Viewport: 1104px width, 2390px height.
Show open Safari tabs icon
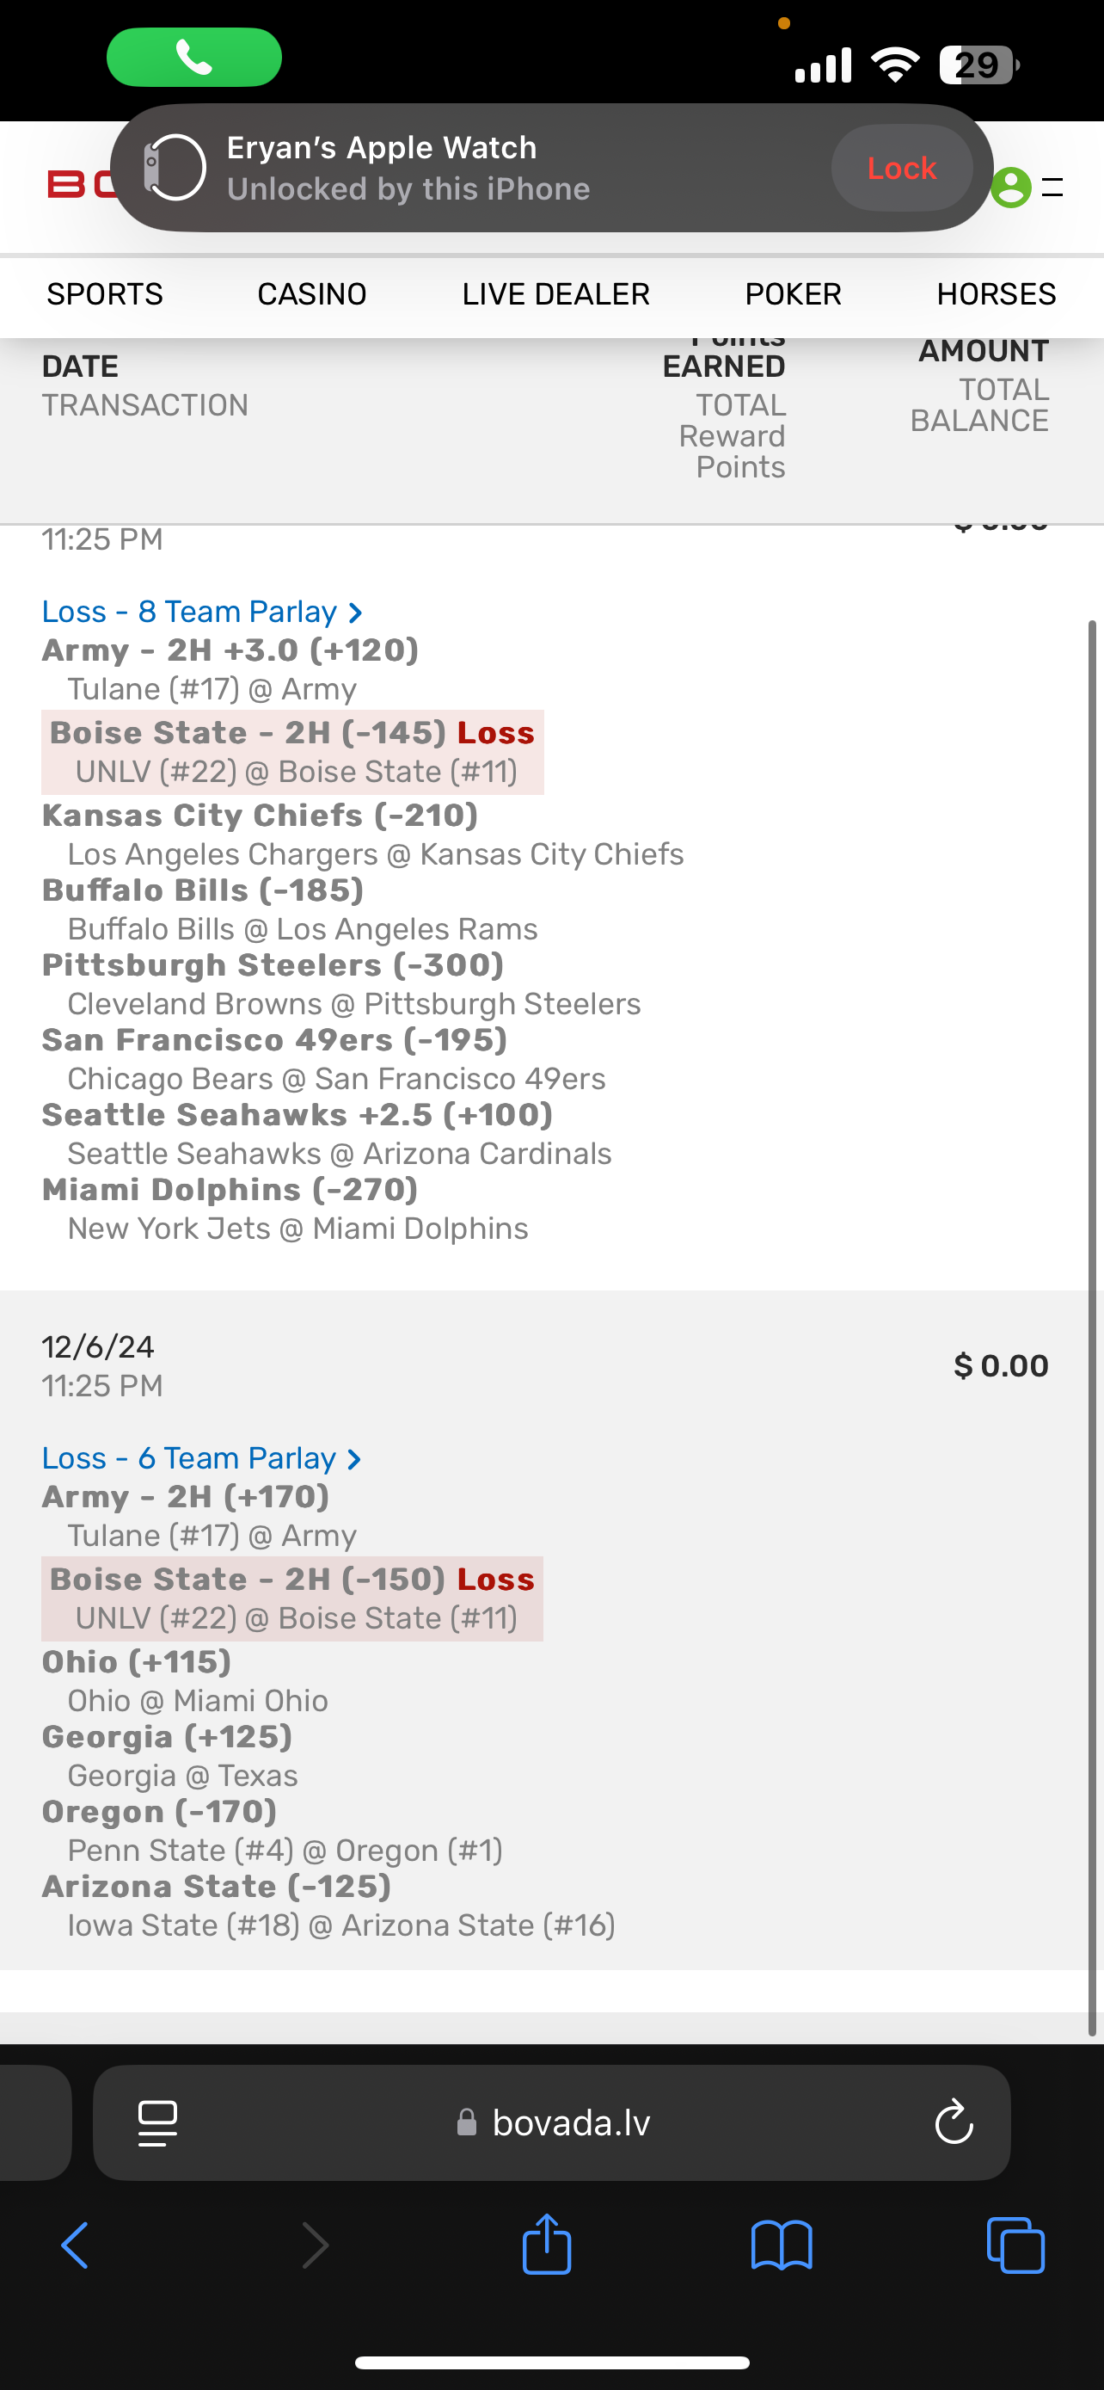point(1016,2246)
